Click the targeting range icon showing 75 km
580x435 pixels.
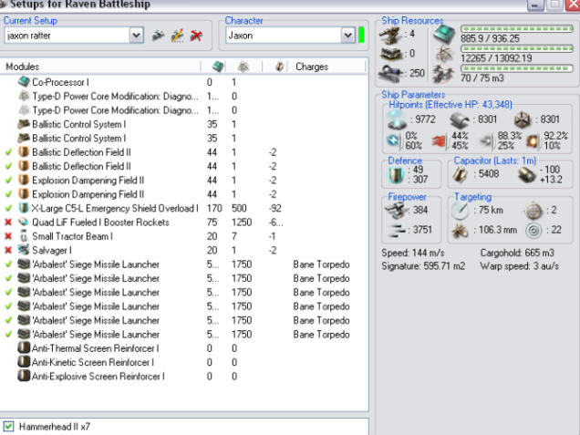pos(460,210)
